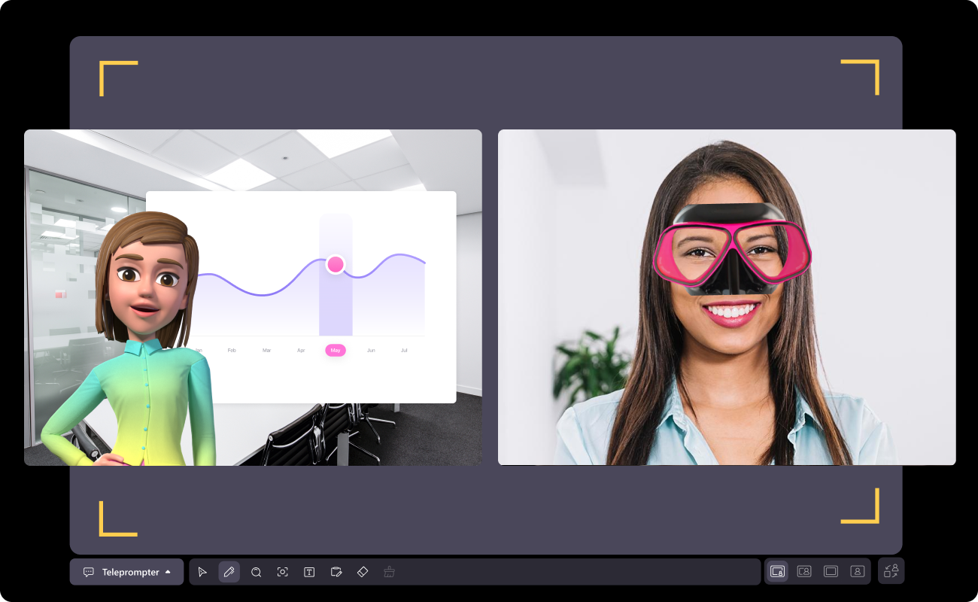
Task: Open the Teleprompter dropdown
Action: 126,572
